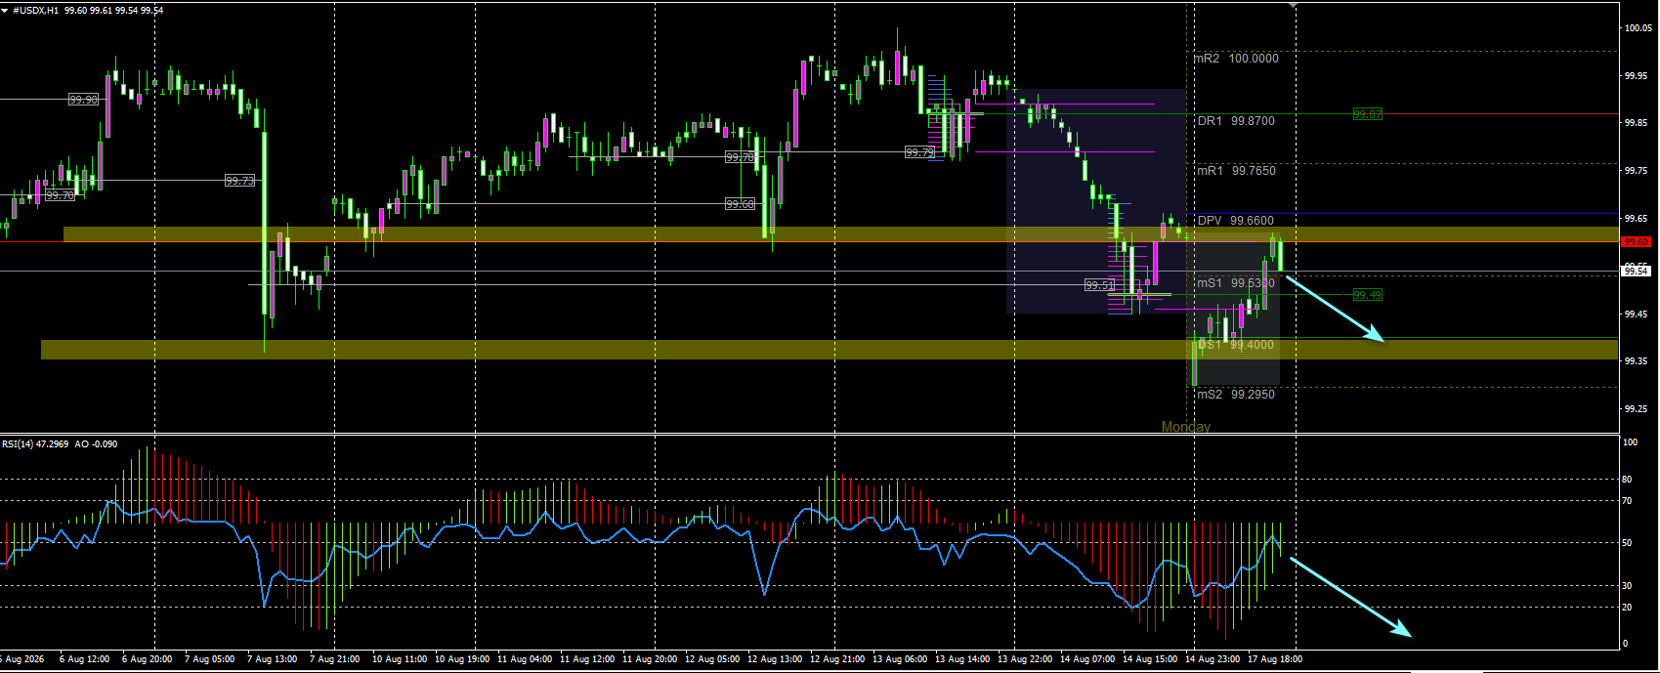Click 30 on the RSI scale
Image resolution: width=1660 pixels, height=673 pixels.
(1628, 586)
